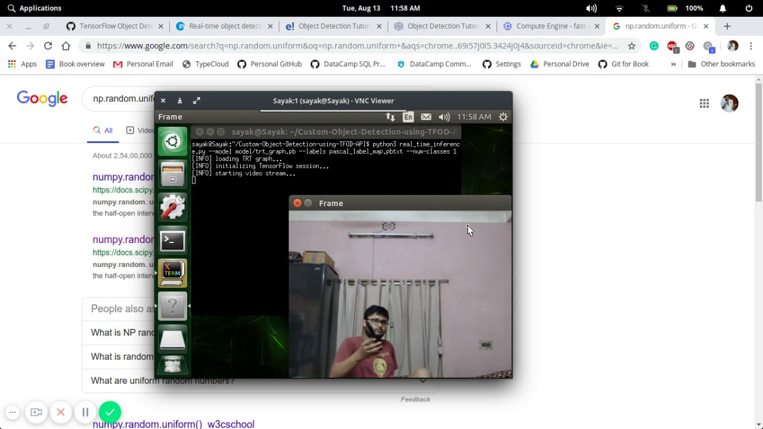Toggle VNC Viewer full screen arrows icon
The height and width of the screenshot is (429, 763).
pyautogui.click(x=196, y=101)
